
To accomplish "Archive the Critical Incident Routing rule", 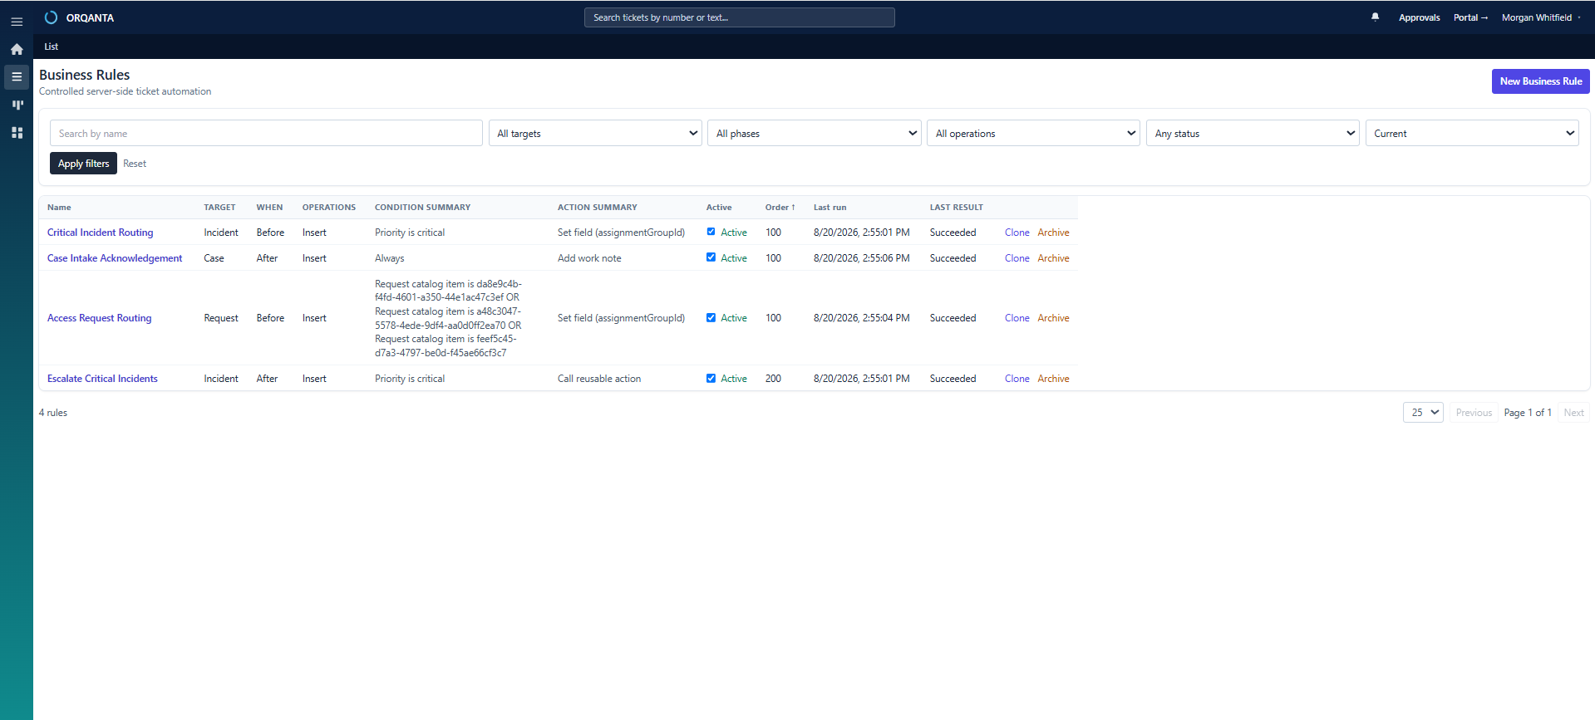I will click(x=1053, y=233).
